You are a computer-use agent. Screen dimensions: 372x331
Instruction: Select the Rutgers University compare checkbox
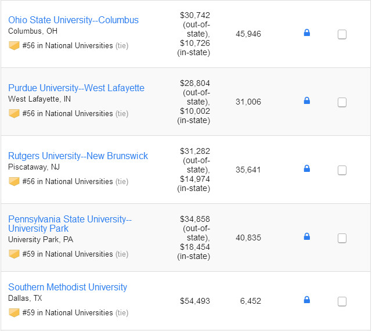tap(342, 170)
